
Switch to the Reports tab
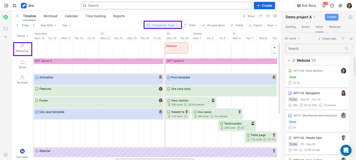(x=119, y=16)
